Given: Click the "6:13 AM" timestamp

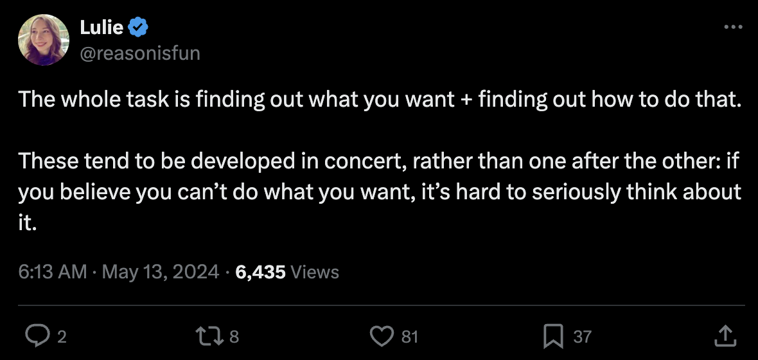Looking at the screenshot, I should [53, 272].
